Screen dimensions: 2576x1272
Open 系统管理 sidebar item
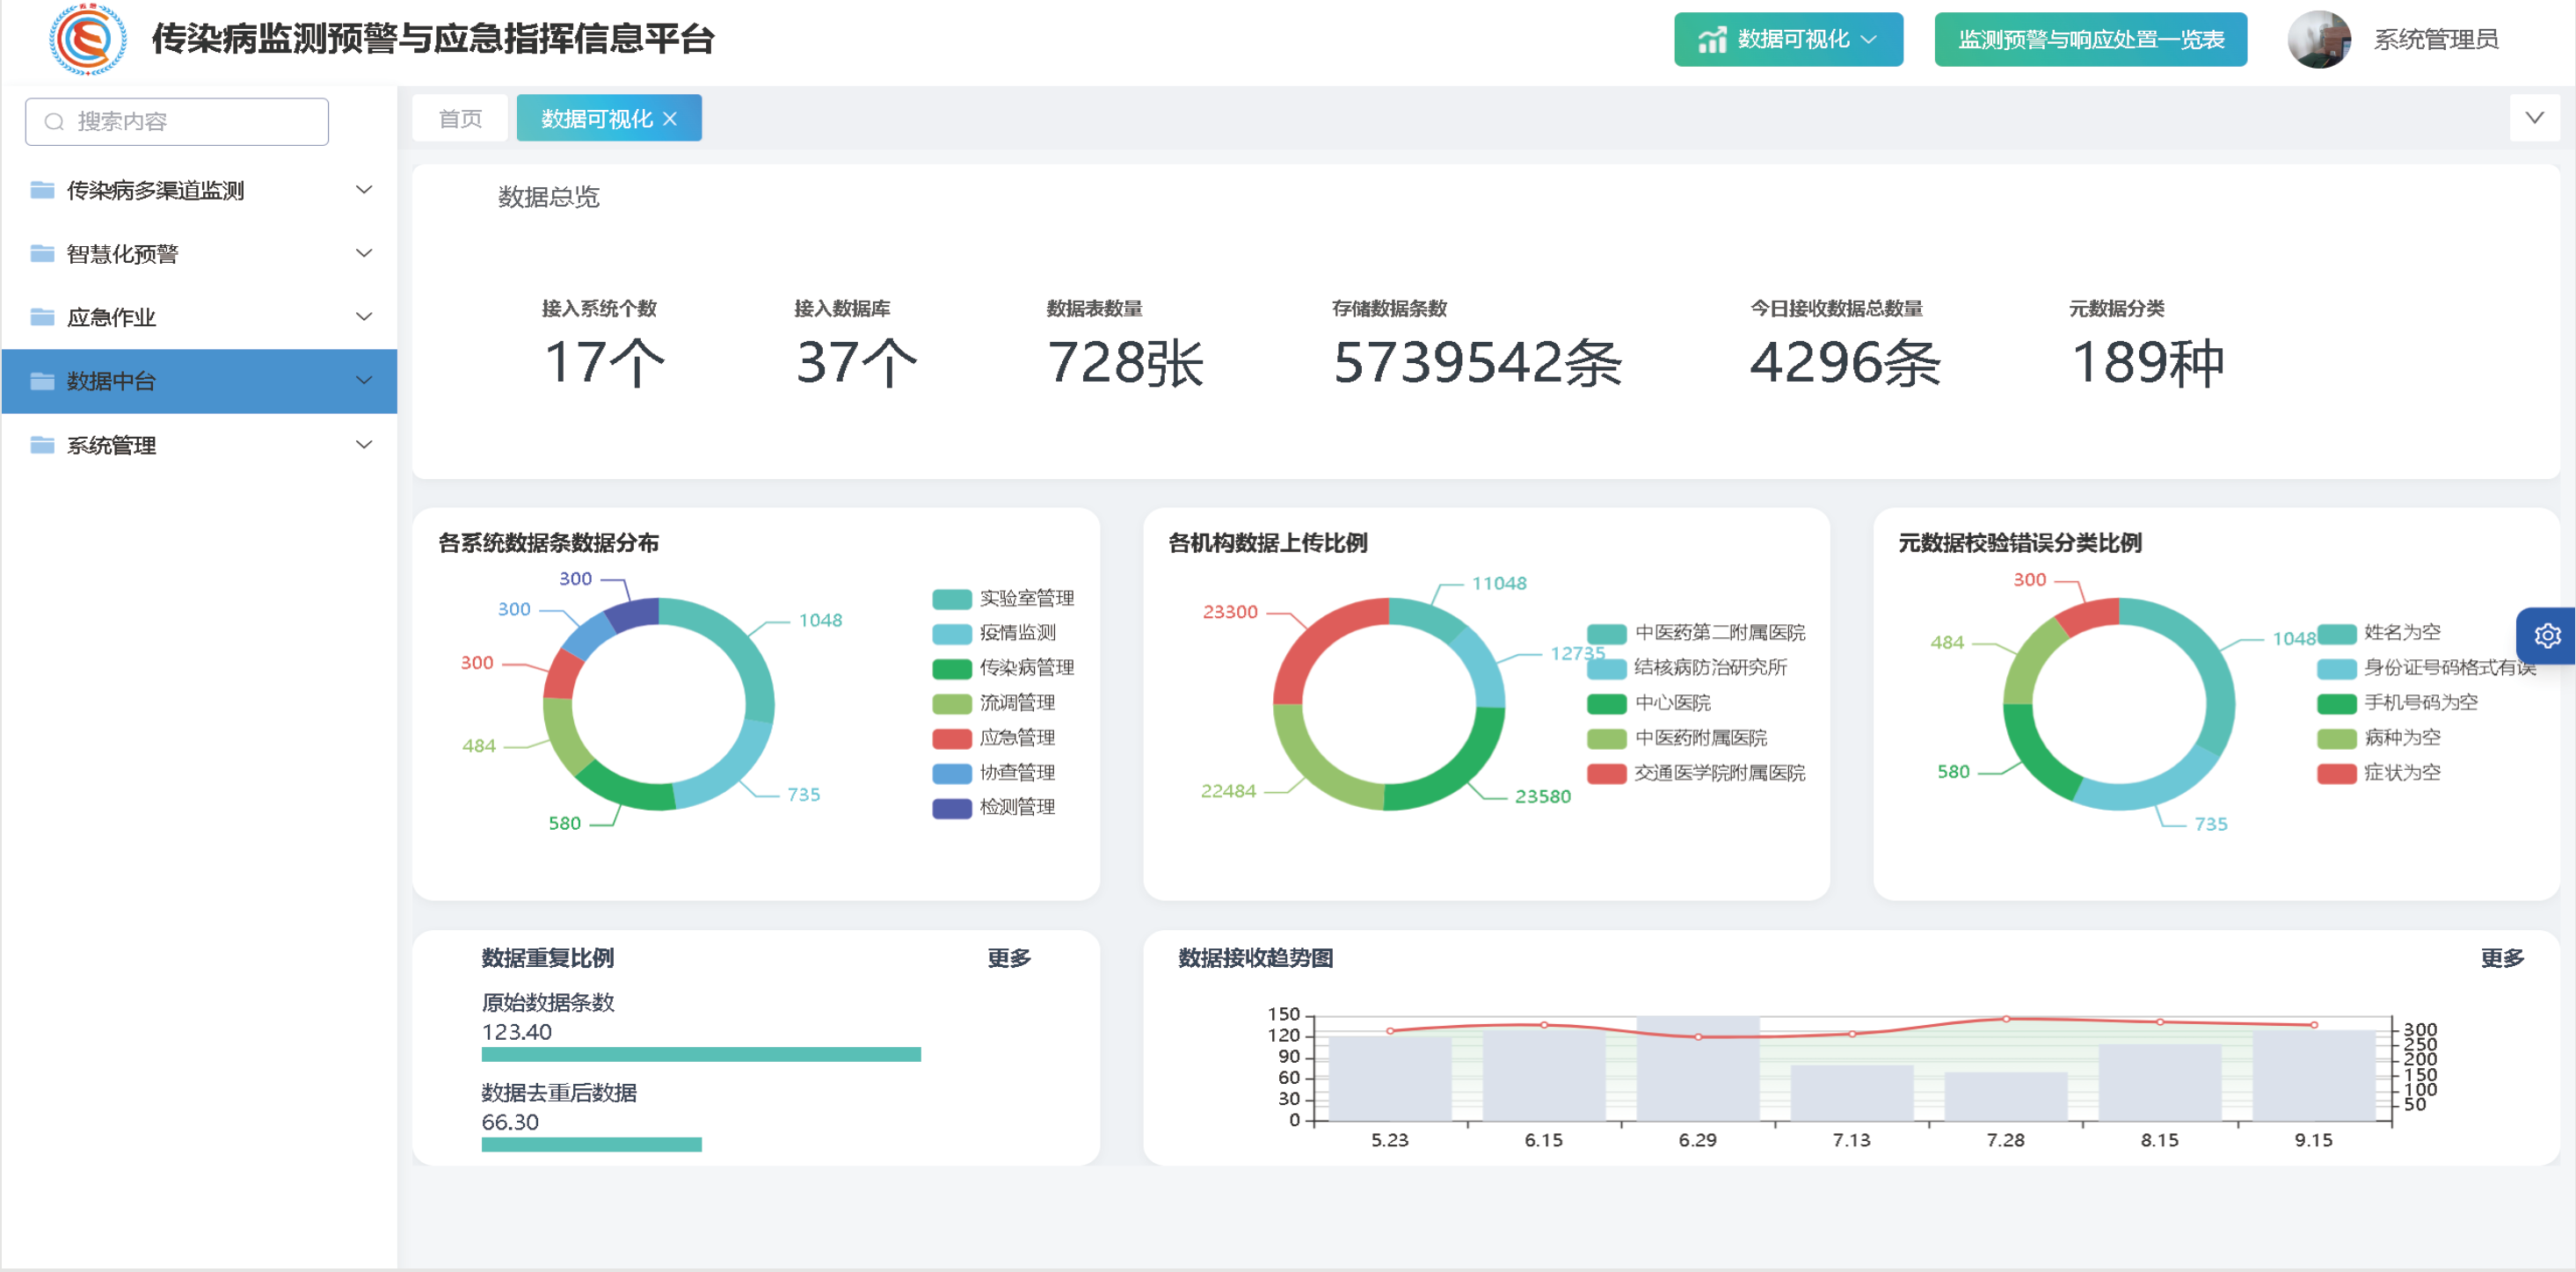click(x=199, y=445)
